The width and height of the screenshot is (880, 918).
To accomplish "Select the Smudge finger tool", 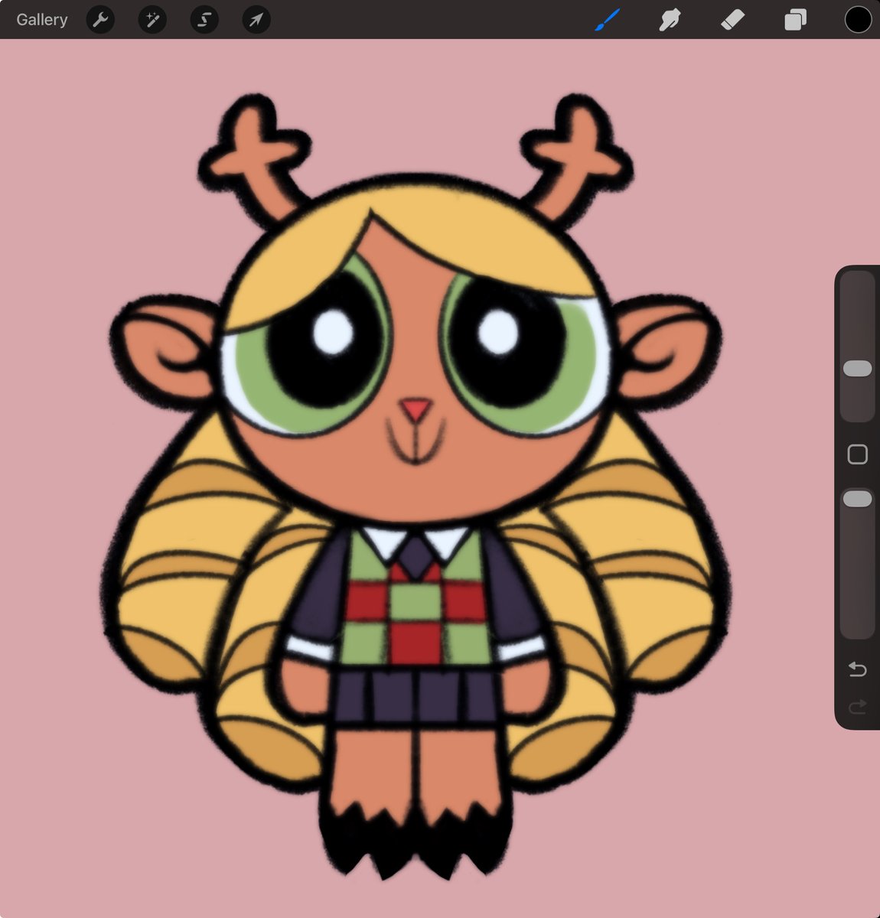I will click(670, 20).
